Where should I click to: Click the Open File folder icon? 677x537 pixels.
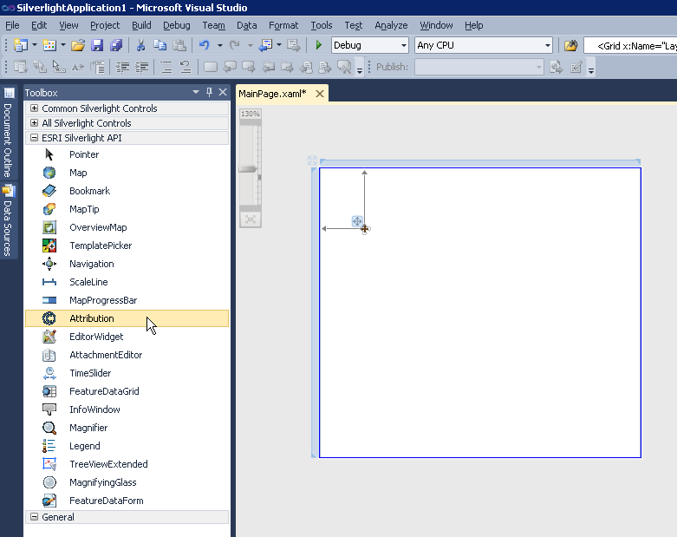coord(78,45)
